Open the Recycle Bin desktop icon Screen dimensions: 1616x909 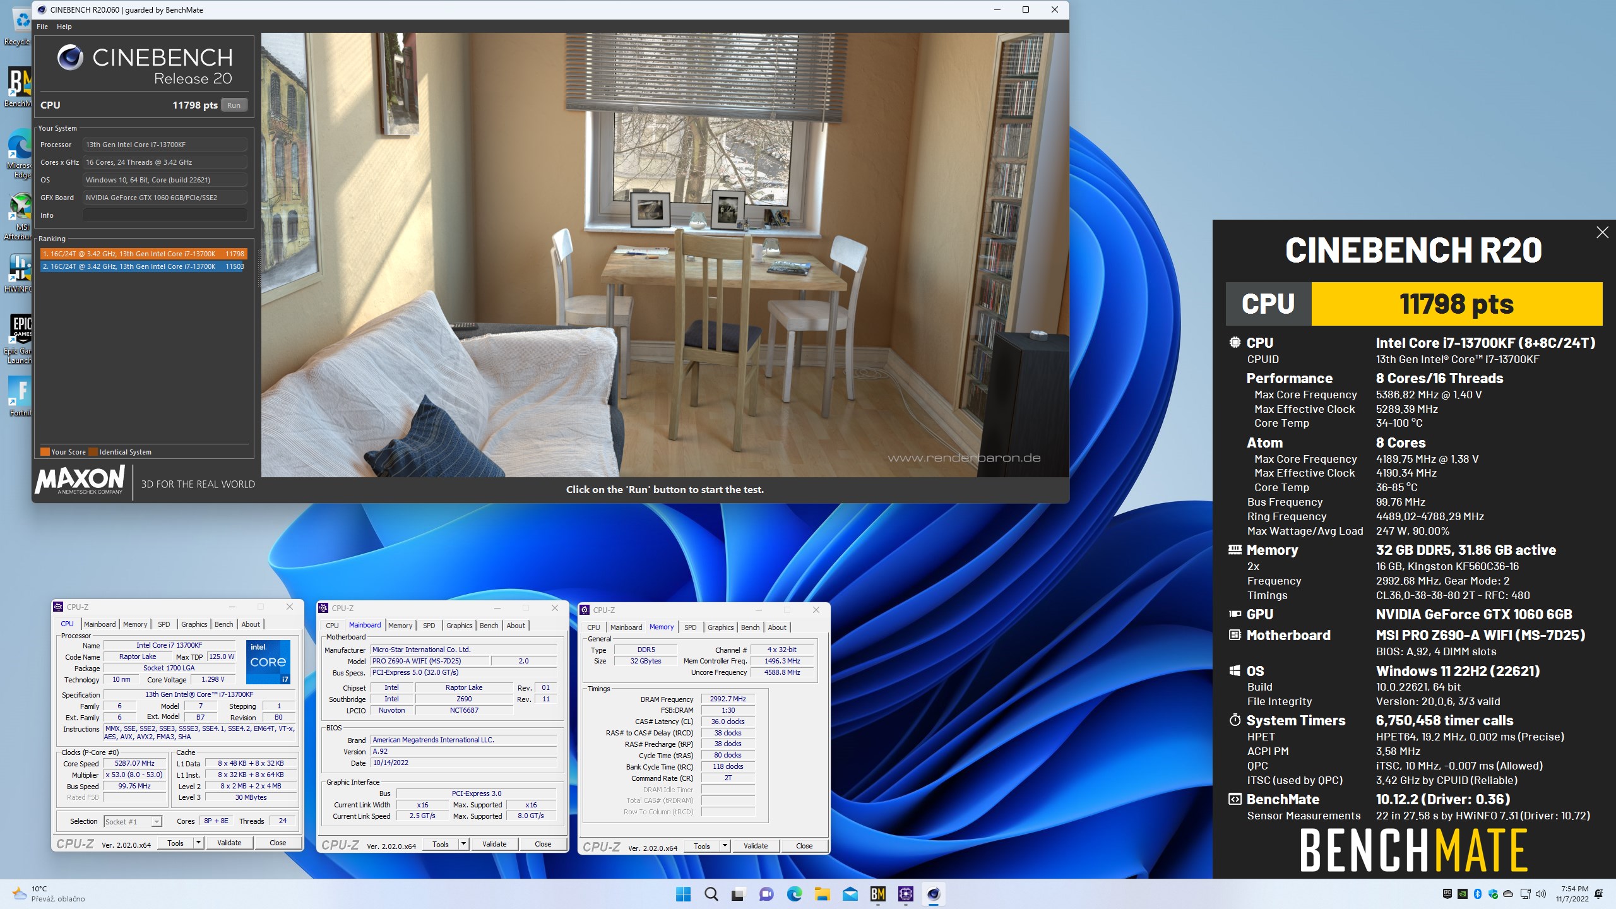click(x=17, y=27)
